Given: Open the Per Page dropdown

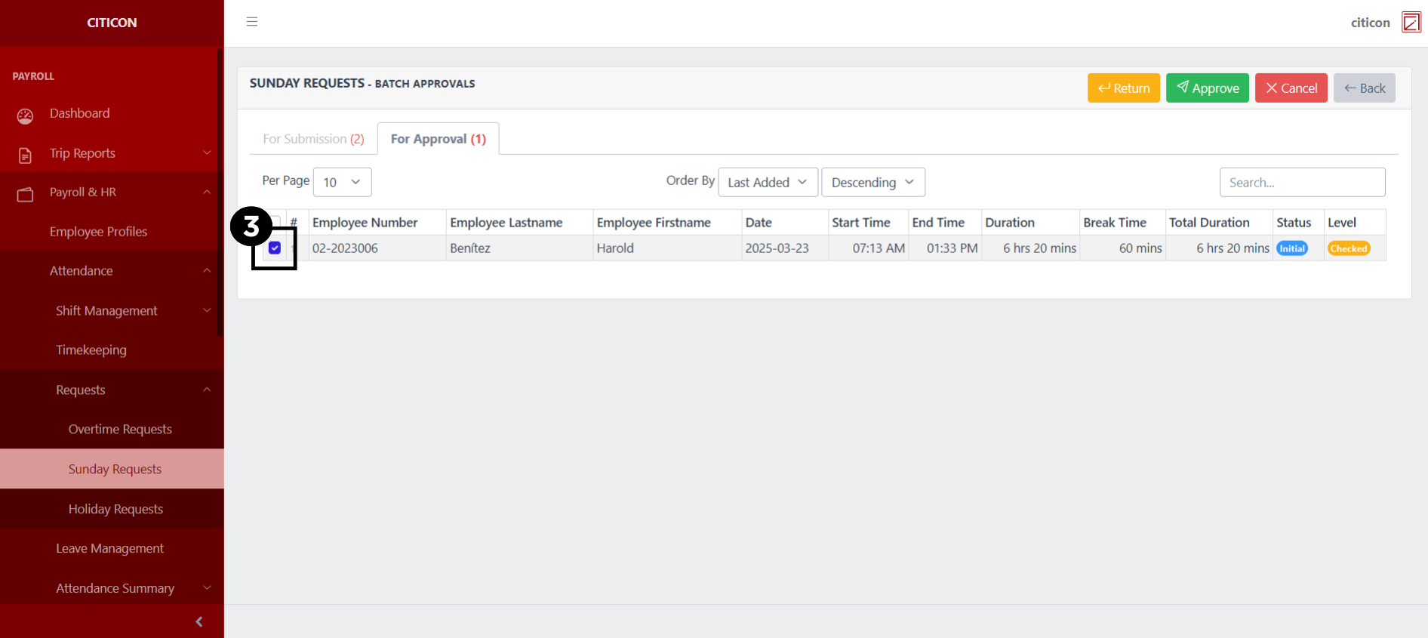Looking at the screenshot, I should [x=342, y=182].
